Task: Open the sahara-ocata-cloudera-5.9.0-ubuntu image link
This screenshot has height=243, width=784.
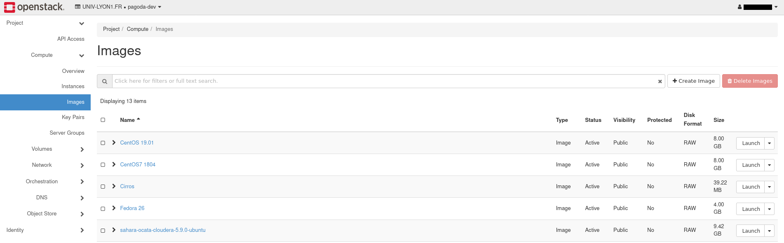Action: tap(162, 230)
